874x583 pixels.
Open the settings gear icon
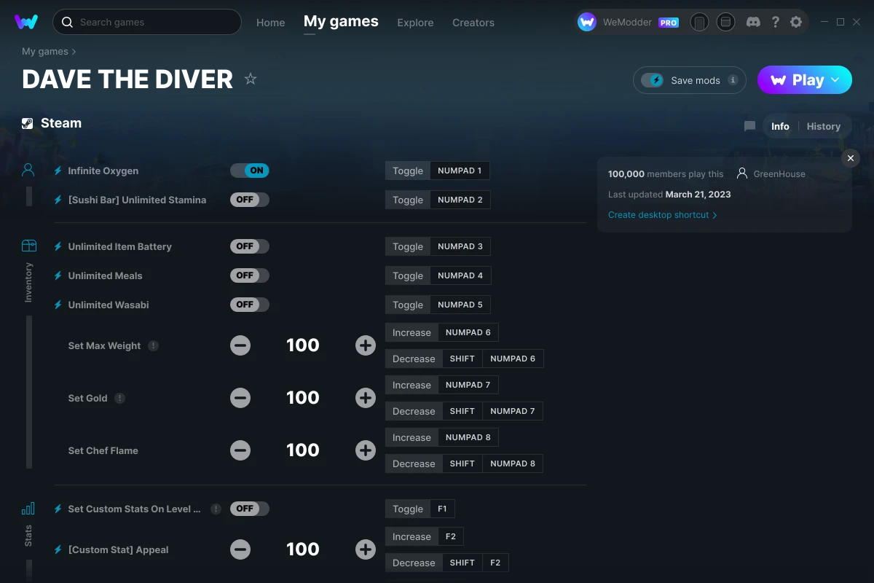[x=796, y=22]
